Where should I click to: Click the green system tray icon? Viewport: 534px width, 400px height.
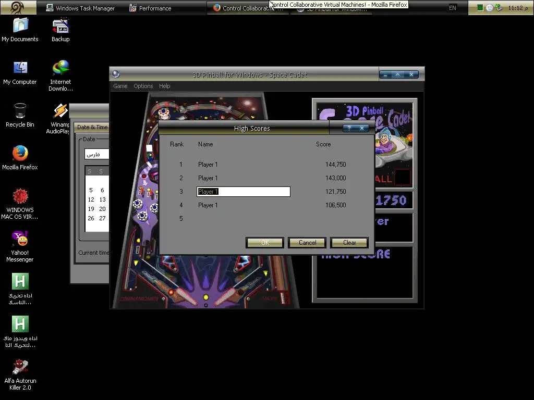[480, 7]
